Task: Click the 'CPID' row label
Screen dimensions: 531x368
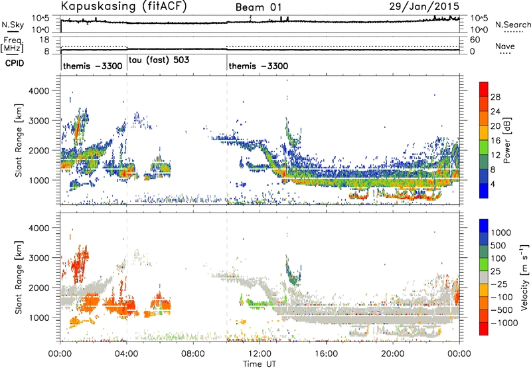Action: (x=15, y=63)
